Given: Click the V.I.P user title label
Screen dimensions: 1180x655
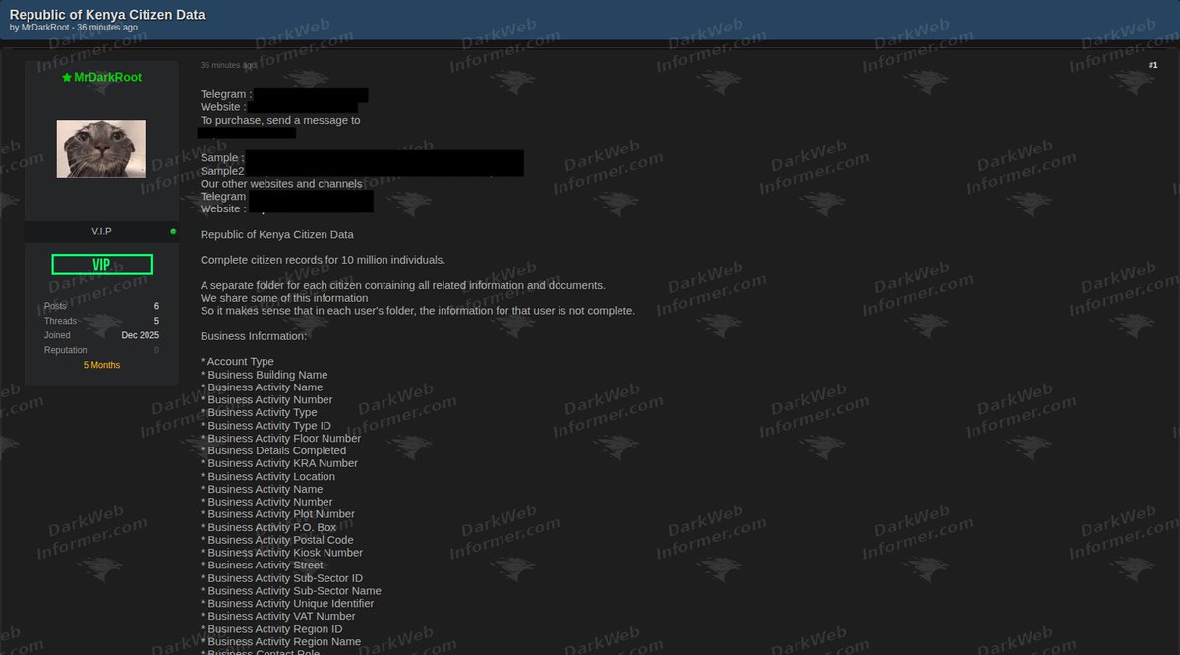Looking at the screenshot, I should (x=101, y=231).
